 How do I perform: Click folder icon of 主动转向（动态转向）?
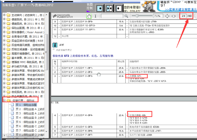point(8,15)
